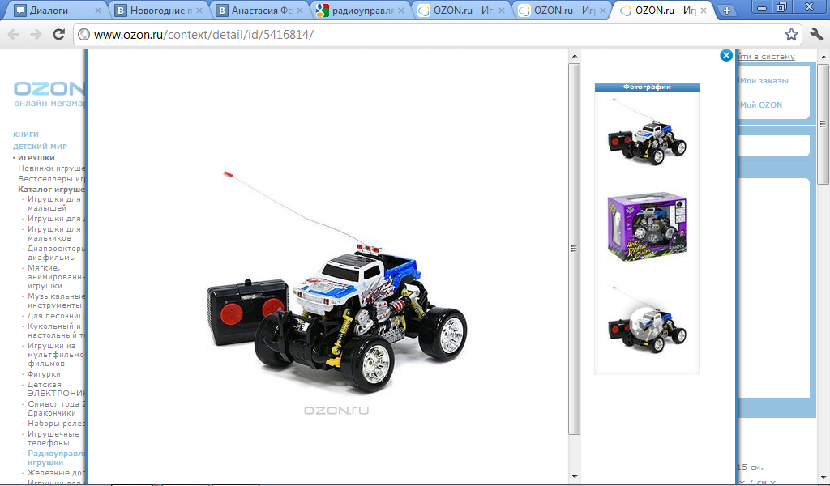830x486 pixels.
Task: Open Железные дороги category
Action: coord(56,473)
